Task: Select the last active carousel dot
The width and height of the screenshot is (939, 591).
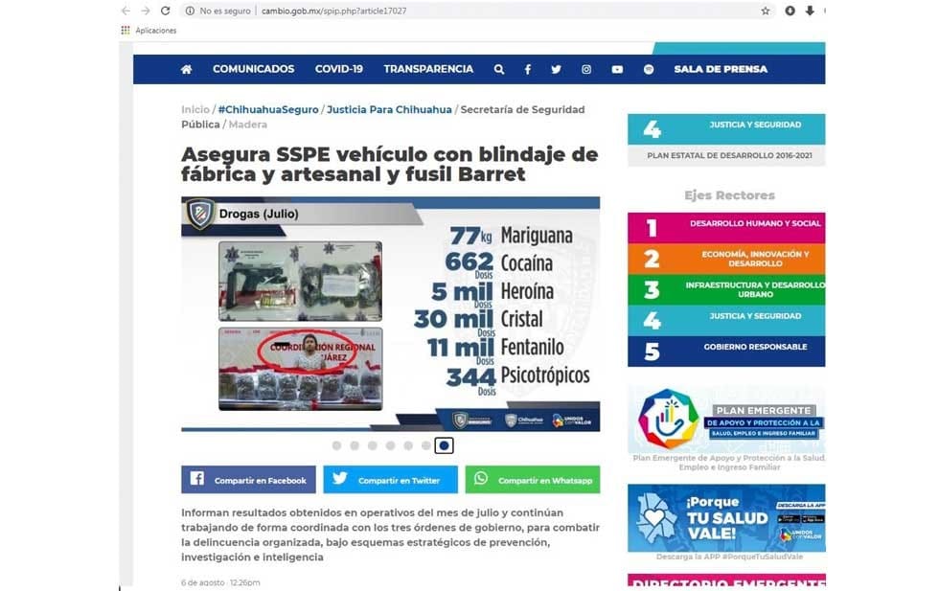Action: 444,445
